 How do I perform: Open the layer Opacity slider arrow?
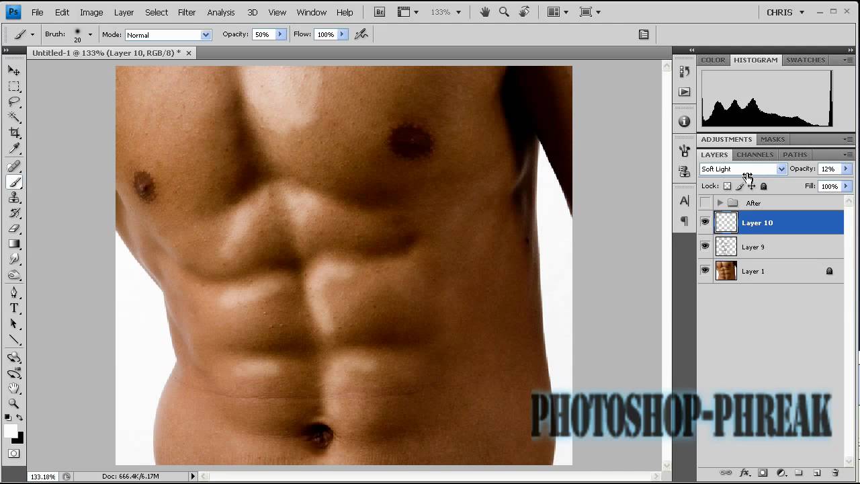click(846, 169)
